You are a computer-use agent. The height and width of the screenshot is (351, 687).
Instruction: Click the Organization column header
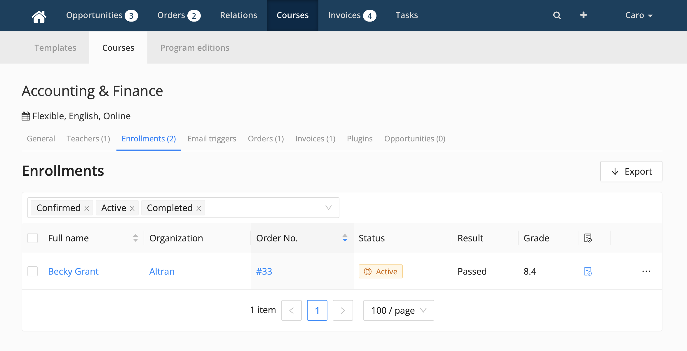[x=176, y=238]
